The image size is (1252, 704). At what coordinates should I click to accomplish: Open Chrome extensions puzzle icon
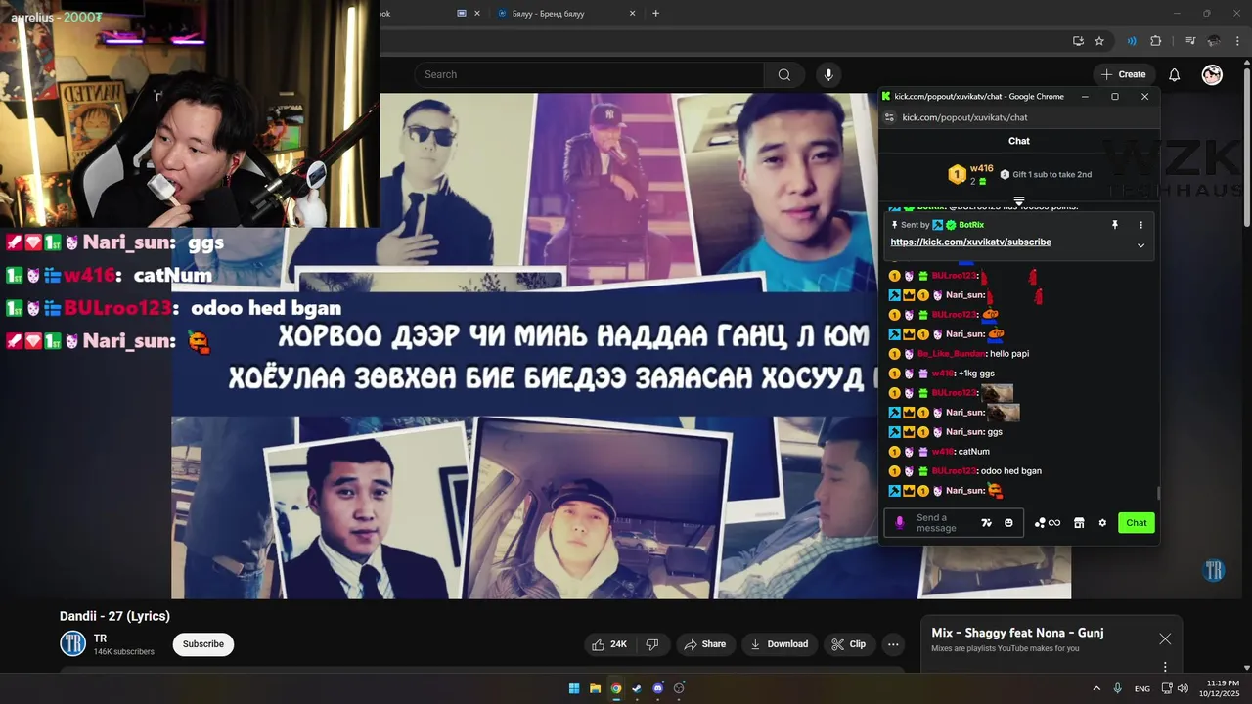point(1155,41)
